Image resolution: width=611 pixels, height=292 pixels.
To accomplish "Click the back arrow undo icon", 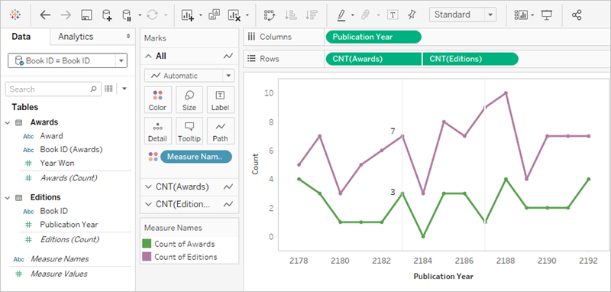I will coord(45,15).
